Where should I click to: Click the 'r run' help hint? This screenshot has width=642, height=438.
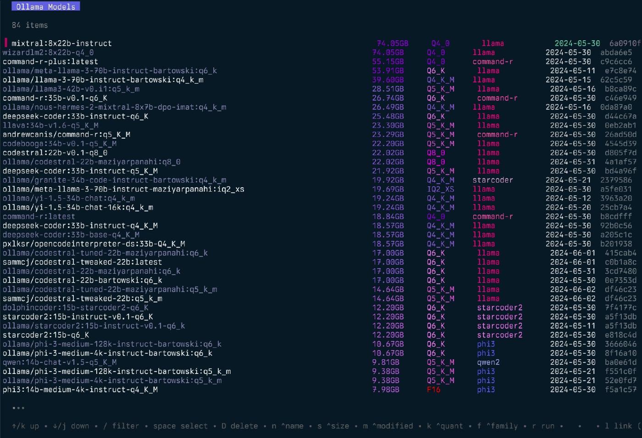click(x=543, y=426)
